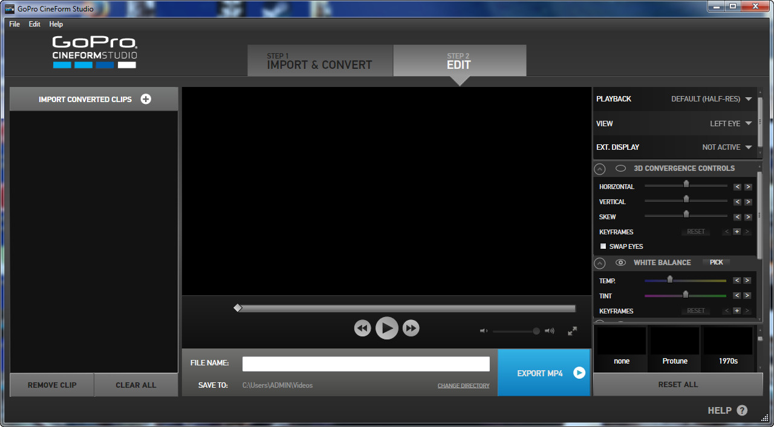The height and width of the screenshot is (427, 774).
Task: Collapse the White Balance section
Action: (x=600, y=263)
